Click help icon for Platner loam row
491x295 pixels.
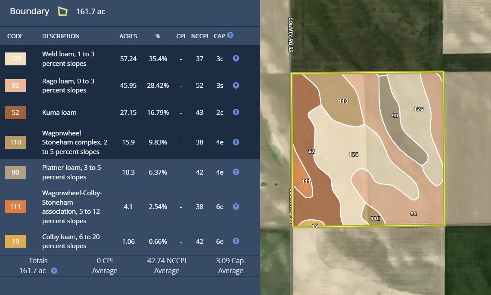236,172
